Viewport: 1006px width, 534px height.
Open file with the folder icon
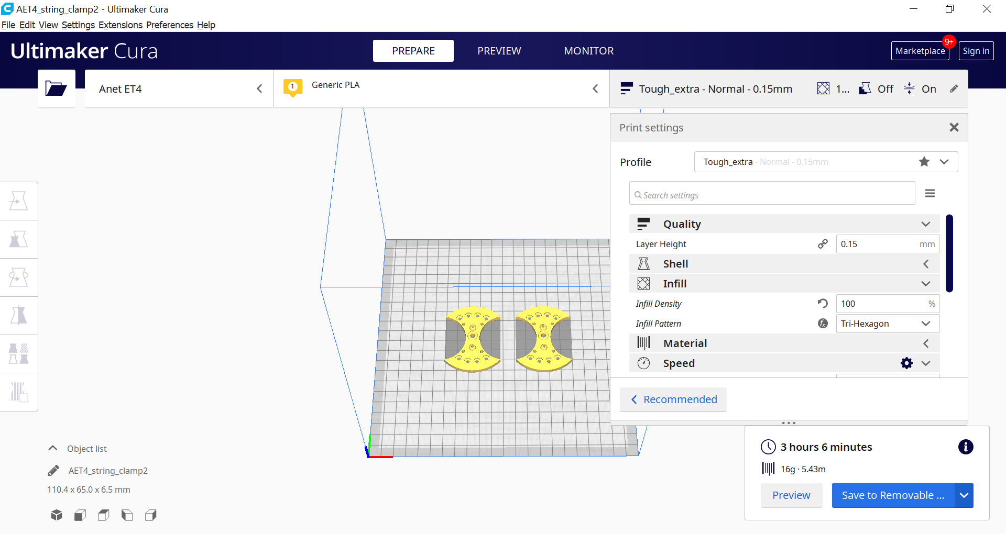coord(56,88)
